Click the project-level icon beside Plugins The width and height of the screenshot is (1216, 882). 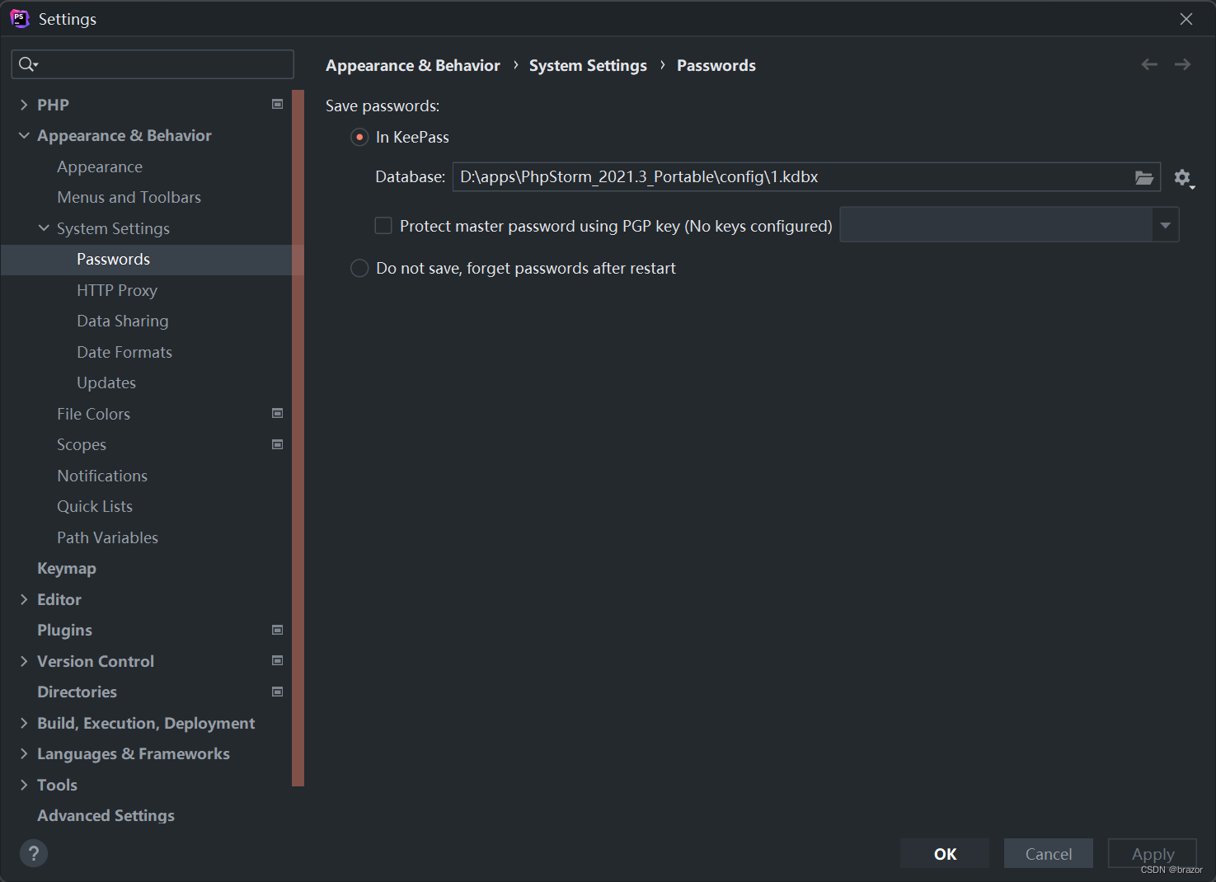(278, 630)
